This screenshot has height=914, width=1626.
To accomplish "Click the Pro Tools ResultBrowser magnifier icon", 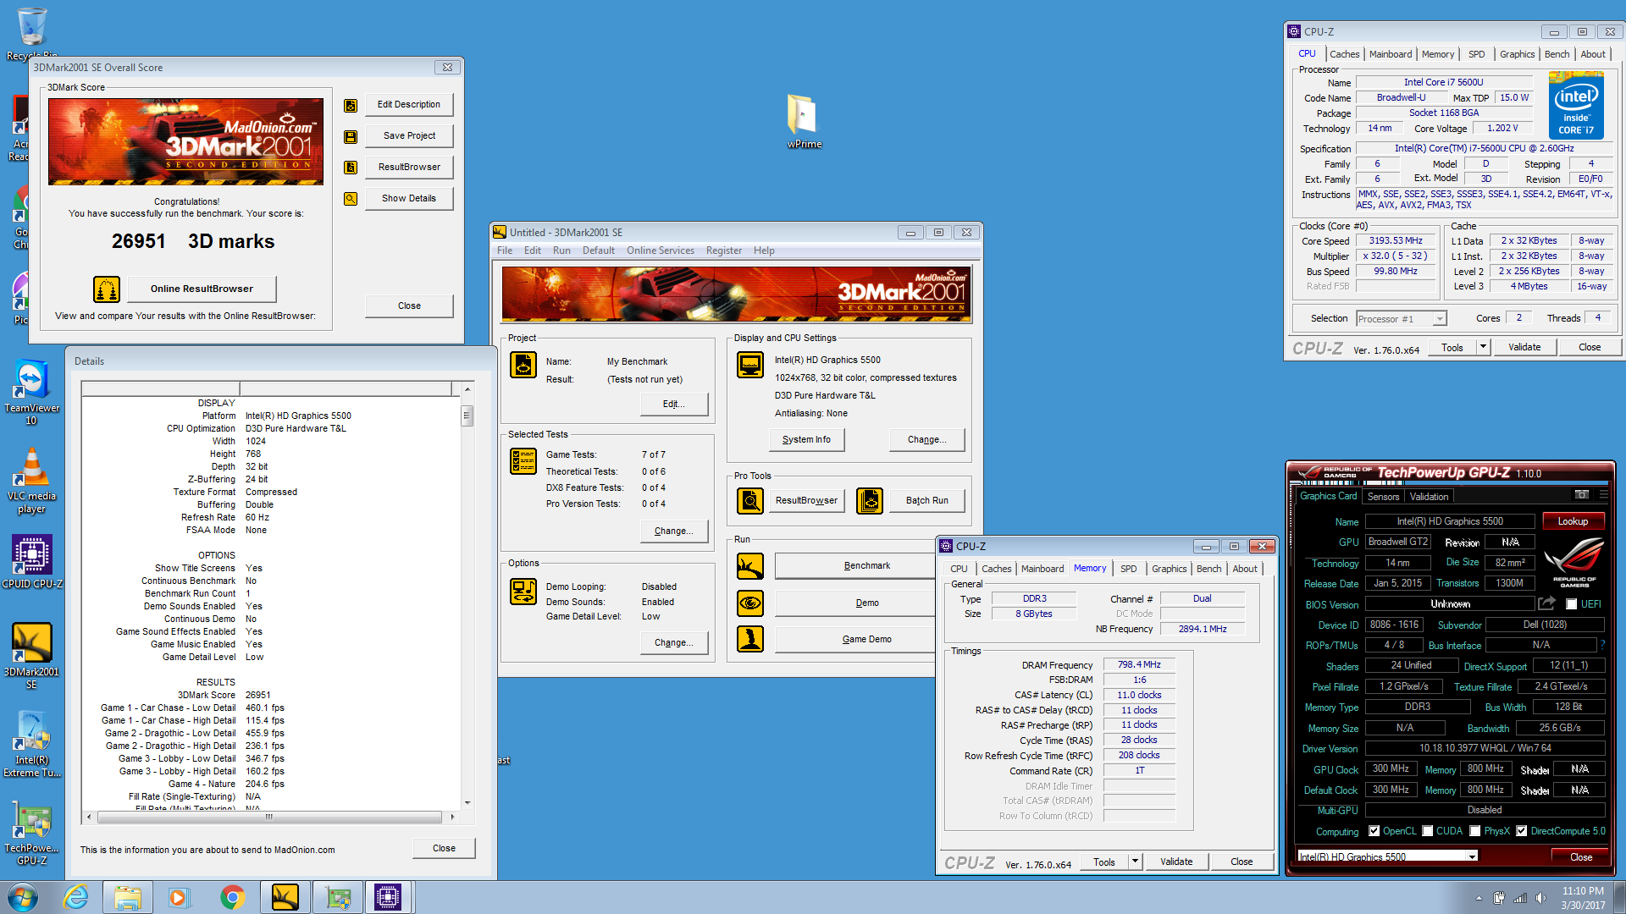I will tap(750, 501).
